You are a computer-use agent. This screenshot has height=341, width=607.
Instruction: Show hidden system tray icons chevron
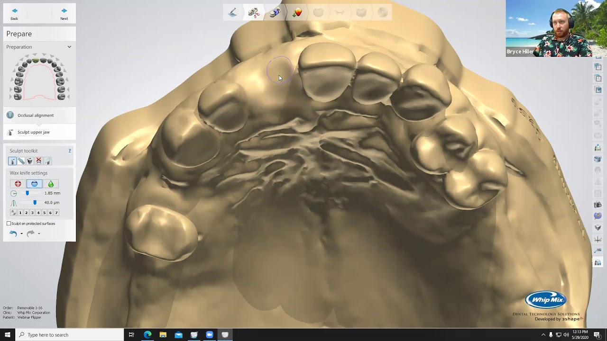point(543,335)
